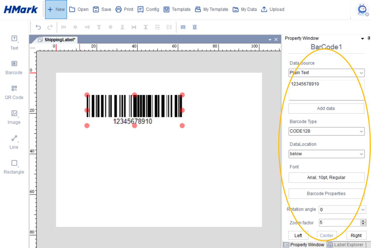Align selected objects to left edge

coord(64,27)
